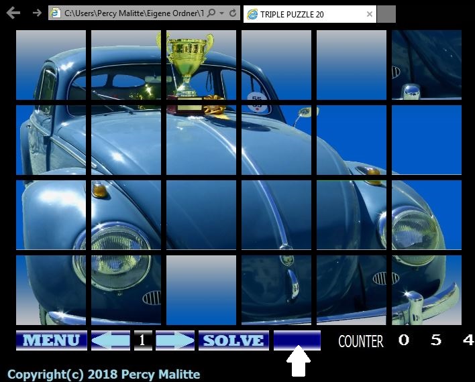This screenshot has width=475, height=382.
Task: Click the puzzle number 1 indicator
Action: pos(143,340)
